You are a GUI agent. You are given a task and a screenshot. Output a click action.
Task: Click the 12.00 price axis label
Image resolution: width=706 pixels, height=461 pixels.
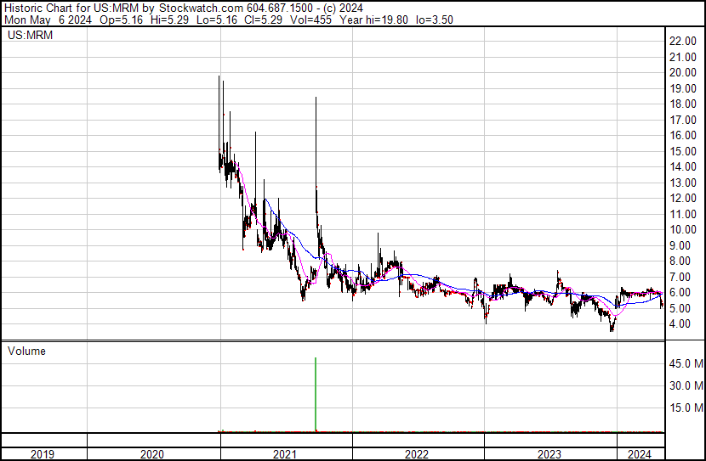pyautogui.click(x=683, y=198)
